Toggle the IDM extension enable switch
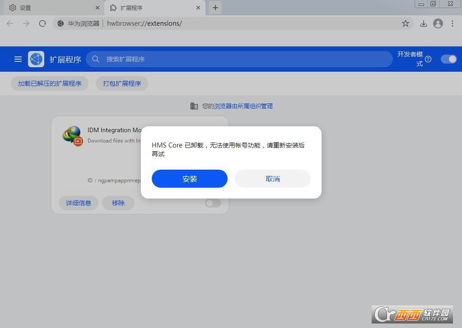Screen dimensions: 462x328 213,203
